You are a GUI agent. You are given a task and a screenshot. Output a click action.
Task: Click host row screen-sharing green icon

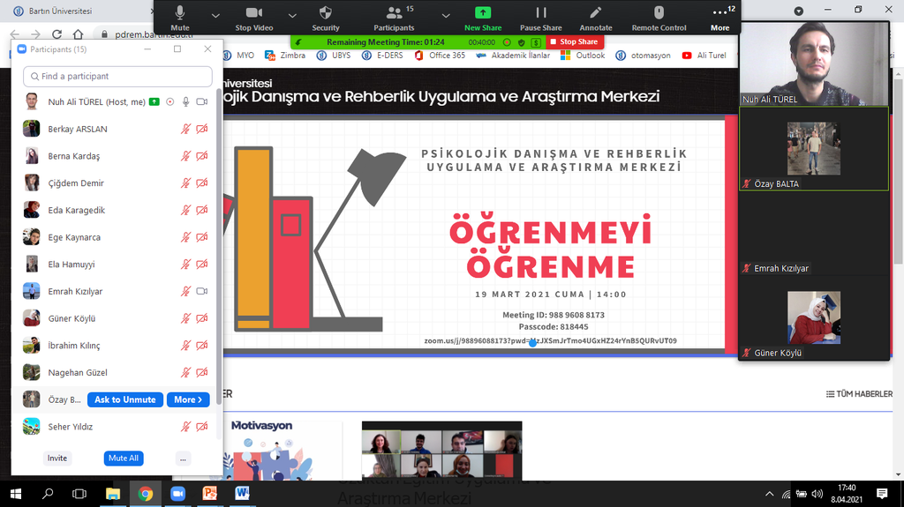click(154, 102)
